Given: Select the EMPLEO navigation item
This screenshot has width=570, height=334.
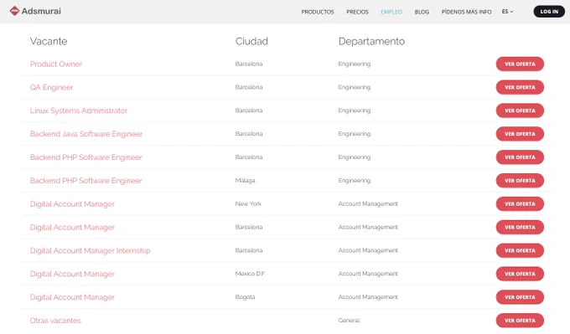Looking at the screenshot, I should click(x=391, y=12).
